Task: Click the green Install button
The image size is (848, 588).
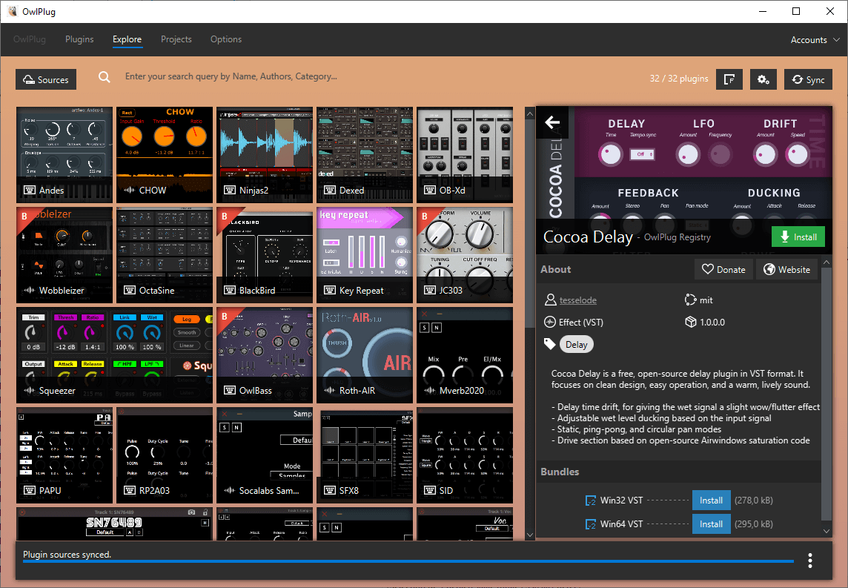Action: [798, 237]
